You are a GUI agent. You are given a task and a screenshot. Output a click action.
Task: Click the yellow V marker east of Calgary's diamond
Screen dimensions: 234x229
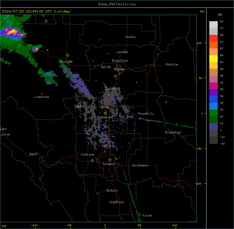(x=116, y=159)
